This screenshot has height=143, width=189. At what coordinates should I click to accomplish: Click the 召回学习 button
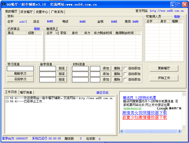tap(20, 79)
